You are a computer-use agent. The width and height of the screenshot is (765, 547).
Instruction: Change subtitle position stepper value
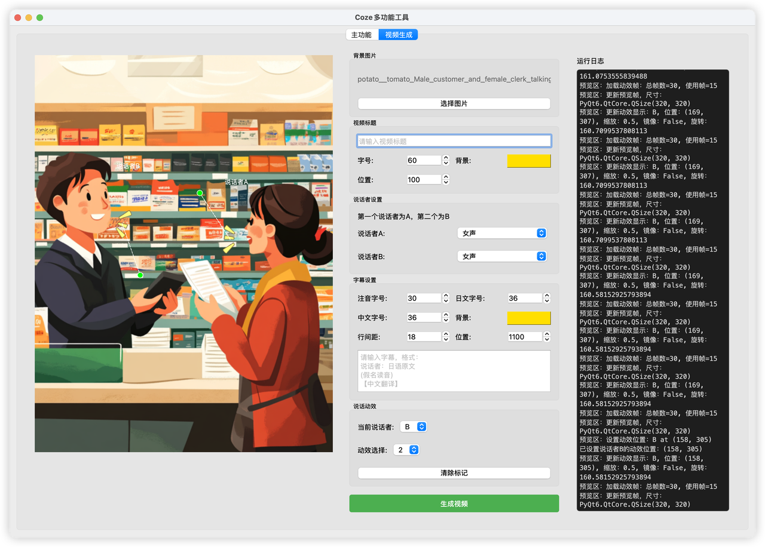[546, 337]
